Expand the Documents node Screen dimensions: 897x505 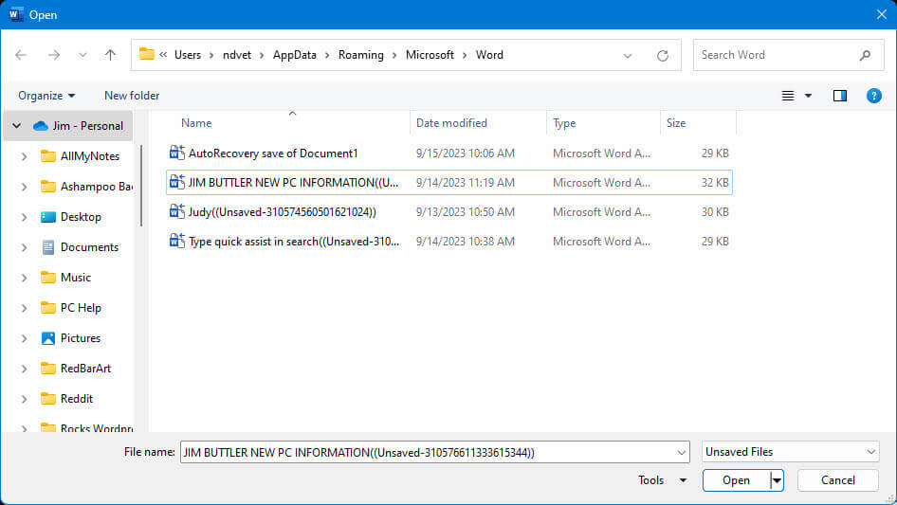[24, 247]
